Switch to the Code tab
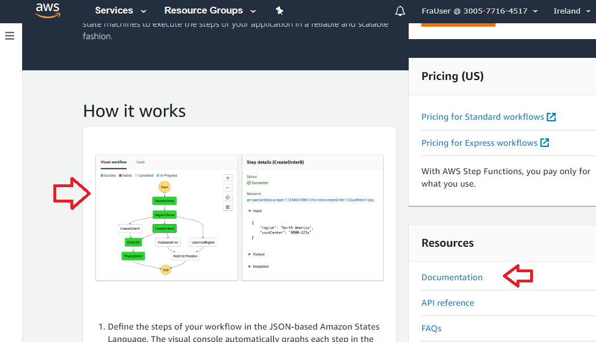Screen dimensions: 596x342 point(140,162)
